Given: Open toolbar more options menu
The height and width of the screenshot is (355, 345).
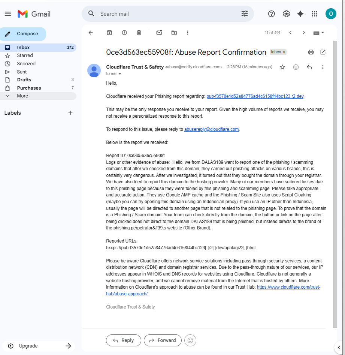Looking at the screenshot, I should (188, 33).
